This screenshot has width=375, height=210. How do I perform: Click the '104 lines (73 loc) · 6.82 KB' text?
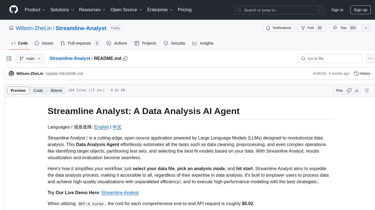(97, 90)
